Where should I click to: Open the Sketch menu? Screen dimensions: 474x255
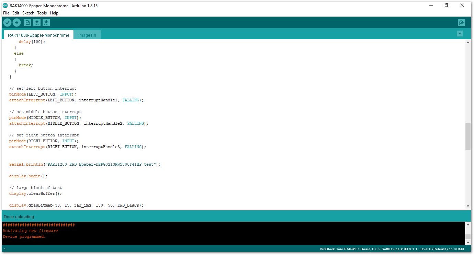click(28, 13)
